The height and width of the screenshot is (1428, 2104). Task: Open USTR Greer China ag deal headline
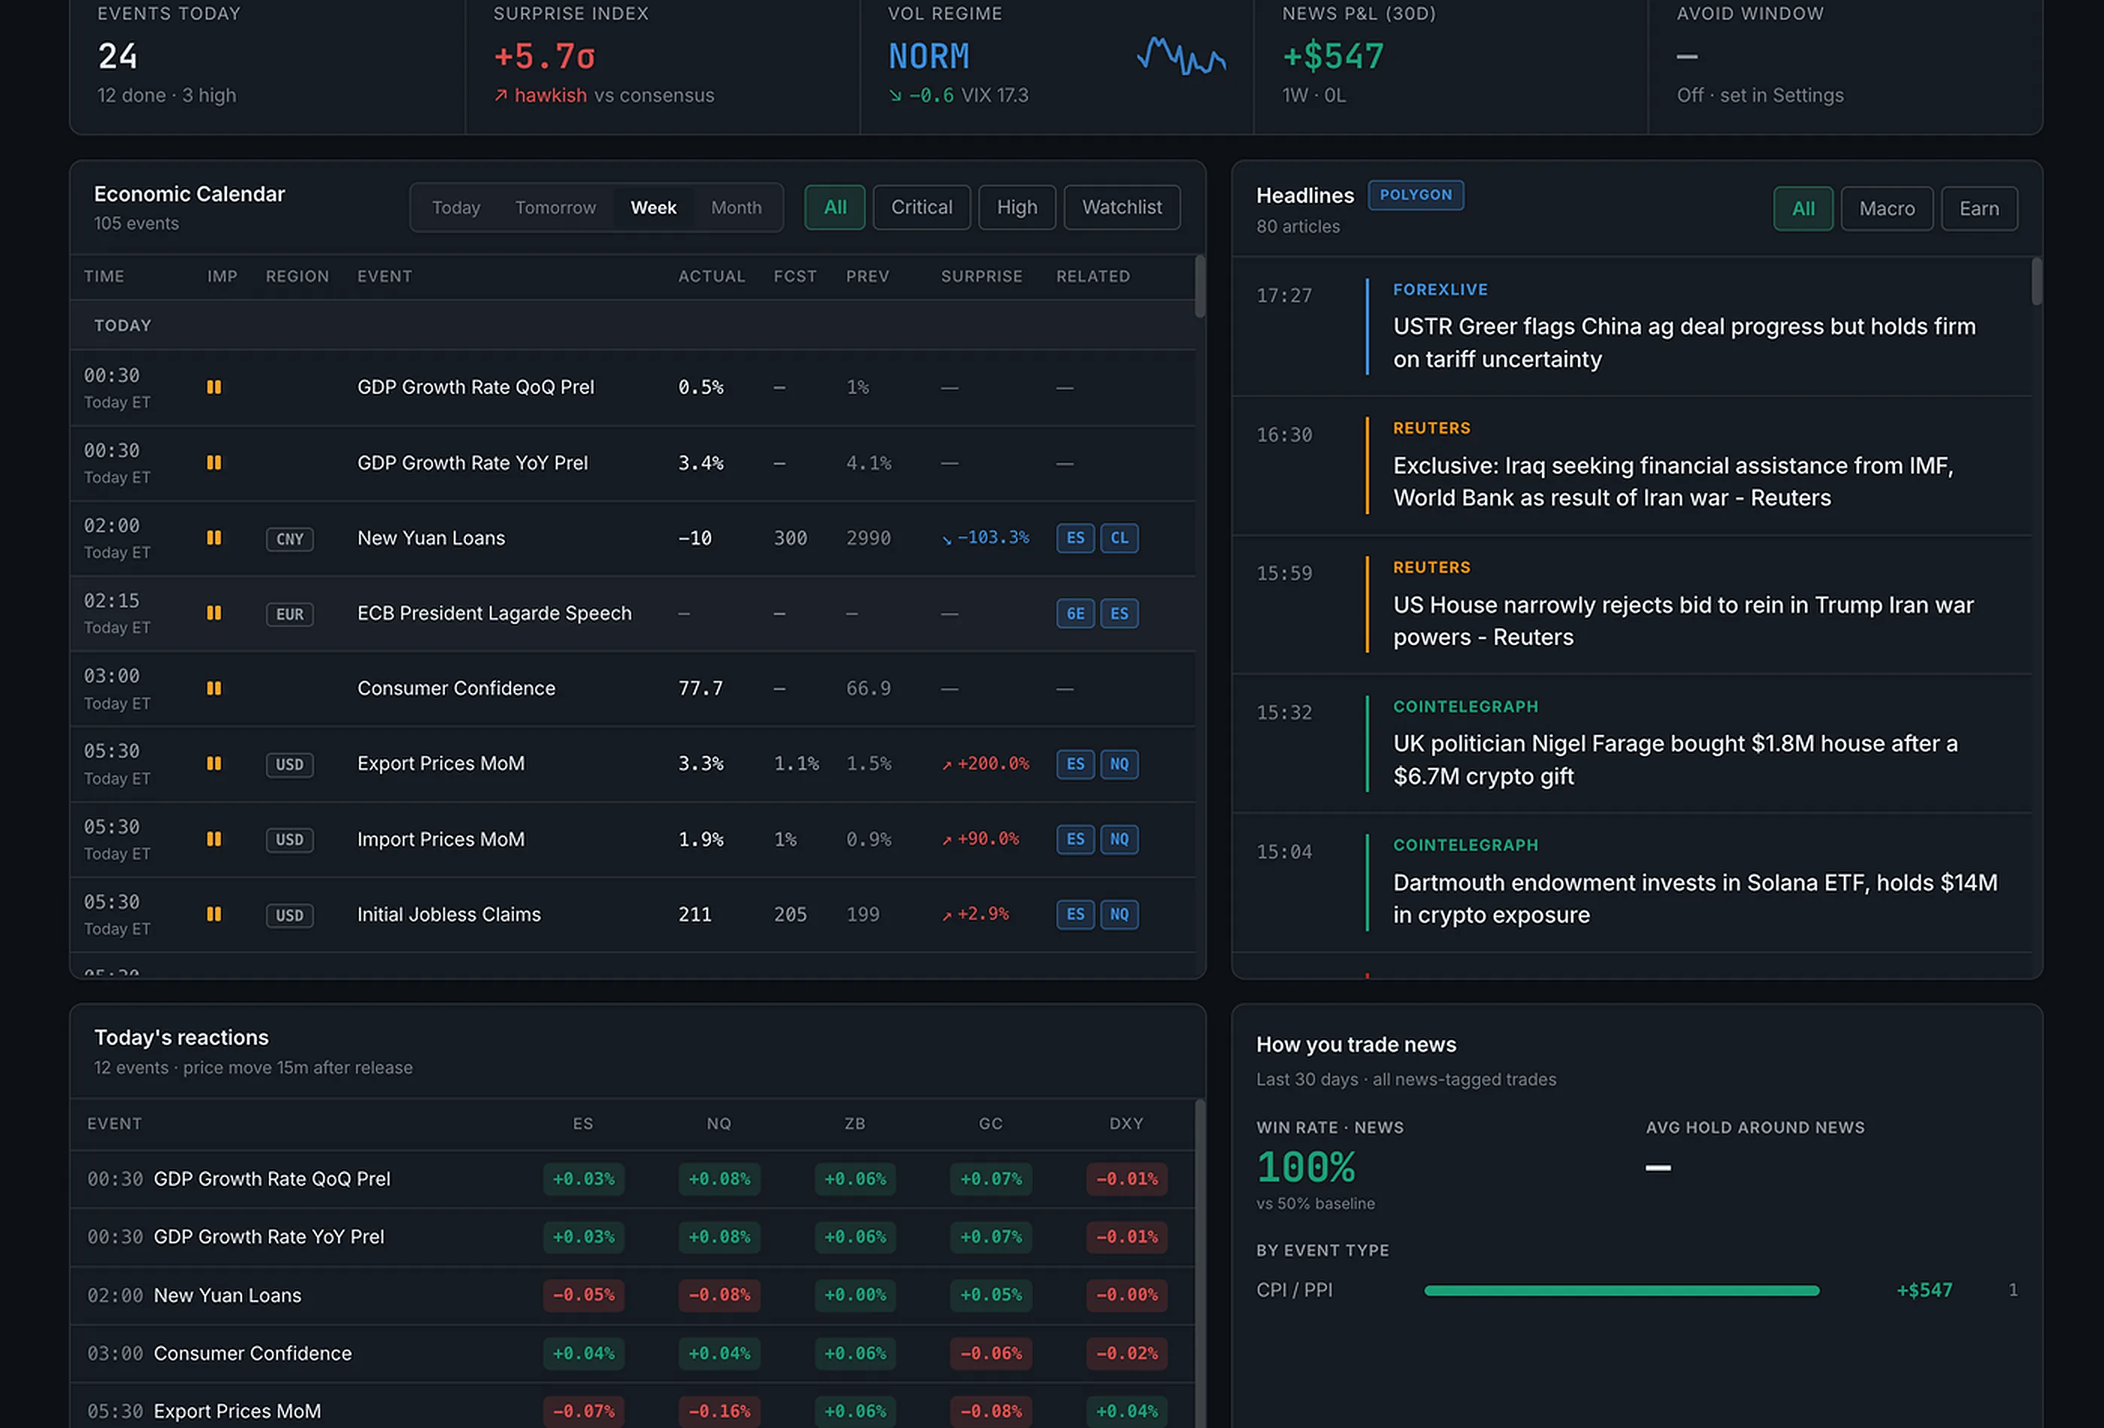pyautogui.click(x=1683, y=342)
